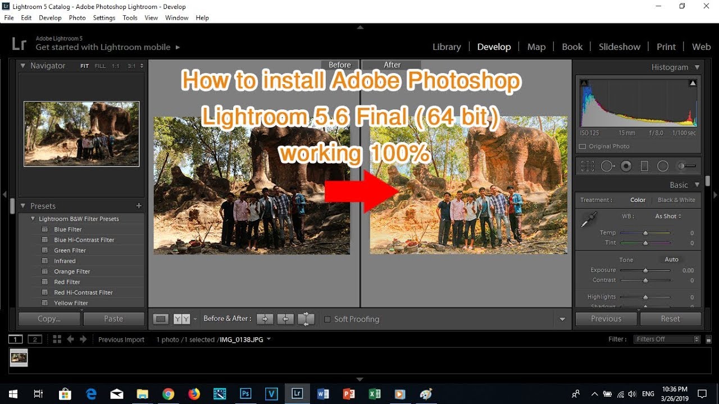Click the Paste button
This screenshot has width=719, height=404.
click(x=113, y=319)
